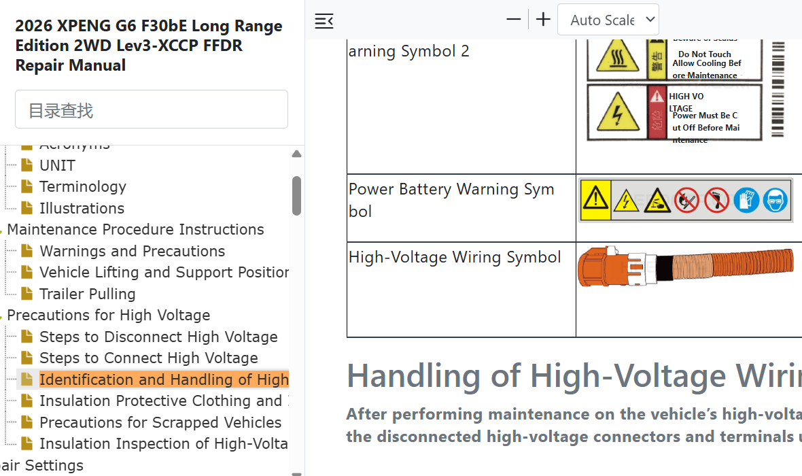Viewport: 802px width, 476px height.
Task: Click the document icon beside Terminology
Action: (27, 186)
